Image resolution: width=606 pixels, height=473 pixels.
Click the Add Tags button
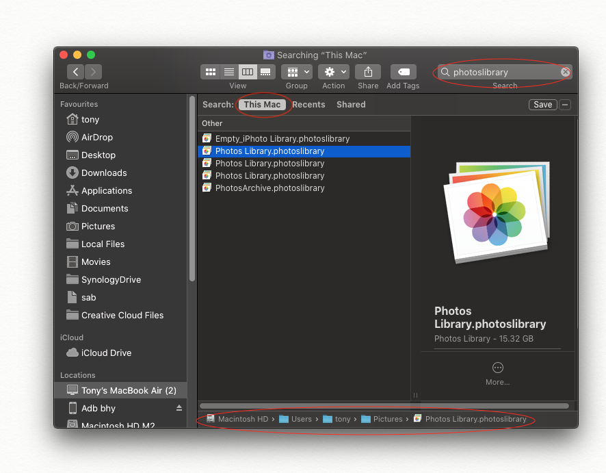(x=403, y=72)
